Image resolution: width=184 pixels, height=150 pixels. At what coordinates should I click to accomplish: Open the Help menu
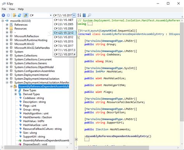pos(21,9)
